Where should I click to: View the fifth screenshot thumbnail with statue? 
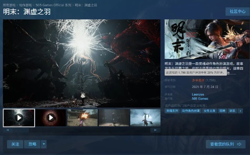pyautogui.click(x=145, y=117)
